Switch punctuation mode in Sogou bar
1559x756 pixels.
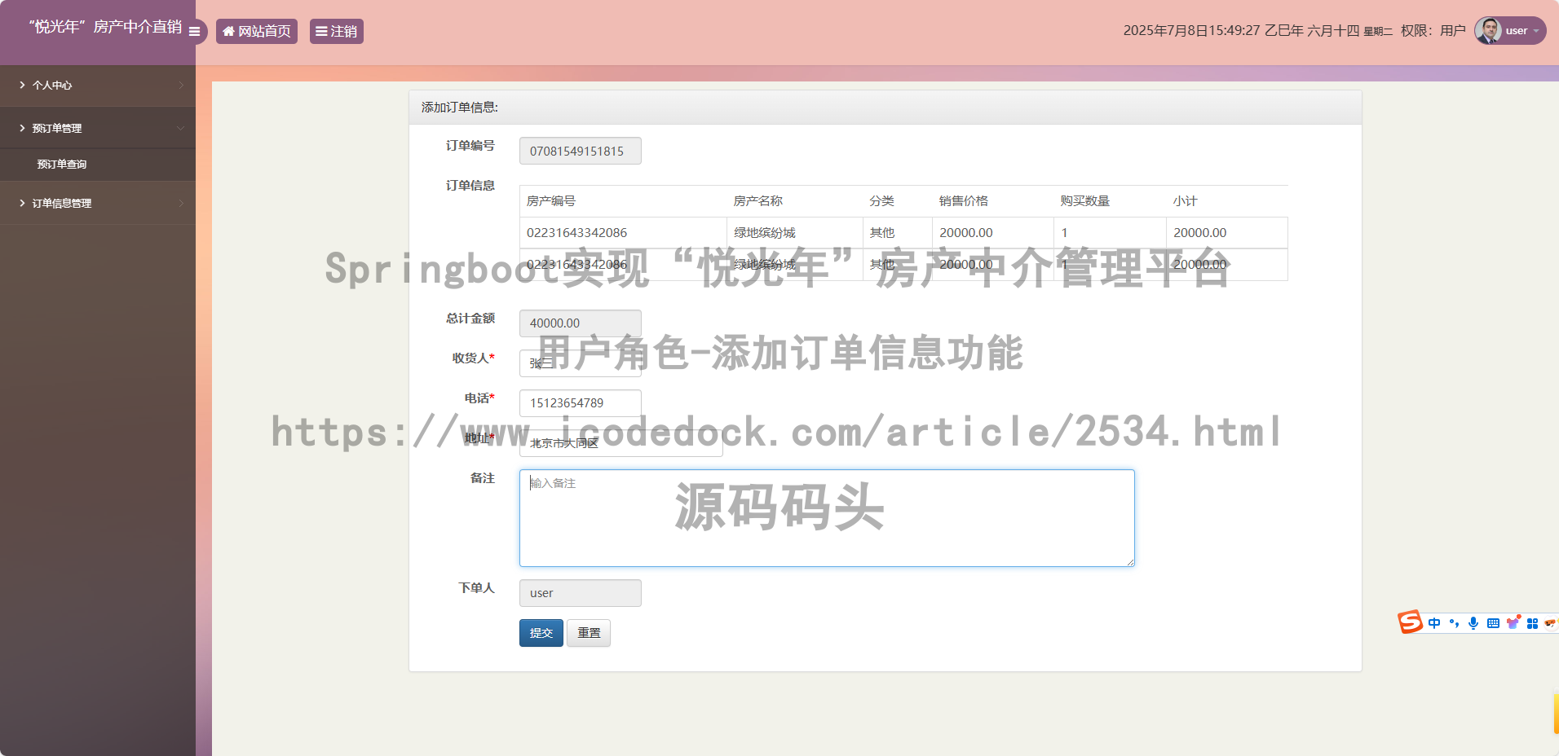click(x=1454, y=623)
